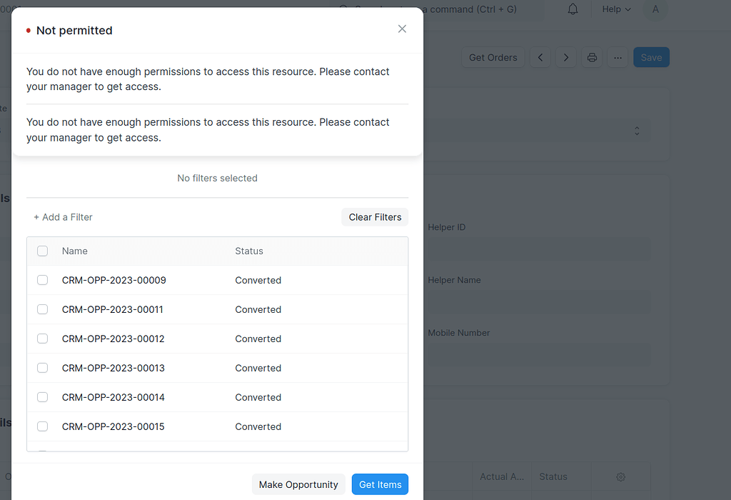Open the items table column settings gear

point(620,476)
